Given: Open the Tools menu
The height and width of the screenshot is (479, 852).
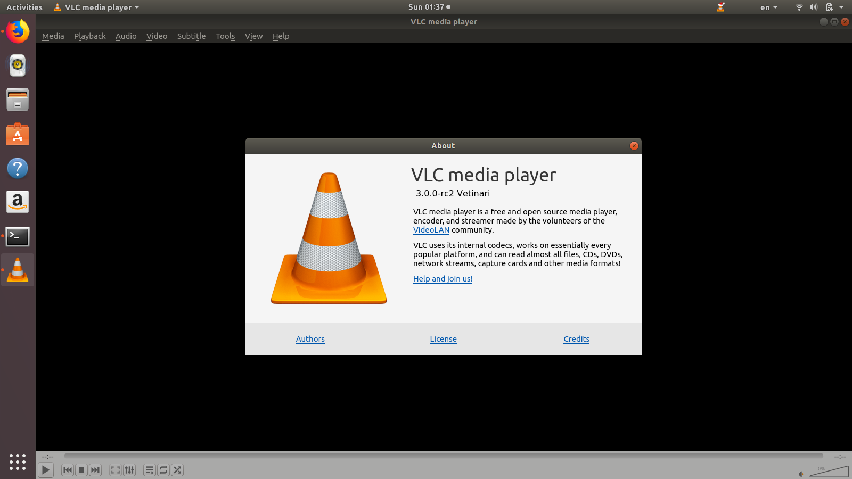Looking at the screenshot, I should [x=225, y=36].
